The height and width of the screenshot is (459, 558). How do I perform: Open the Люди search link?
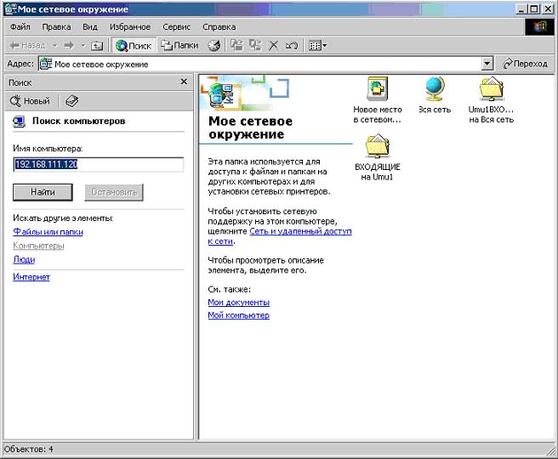(24, 259)
